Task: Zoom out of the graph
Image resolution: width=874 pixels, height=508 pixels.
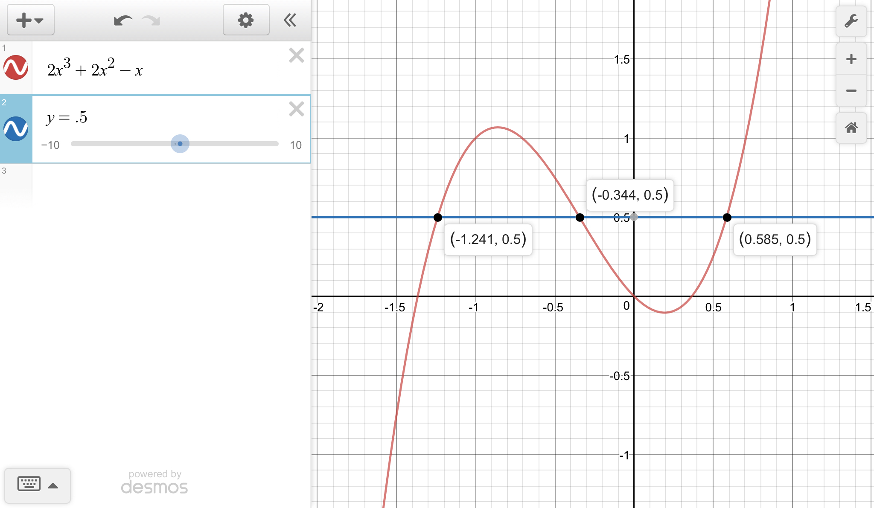Action: coord(851,90)
